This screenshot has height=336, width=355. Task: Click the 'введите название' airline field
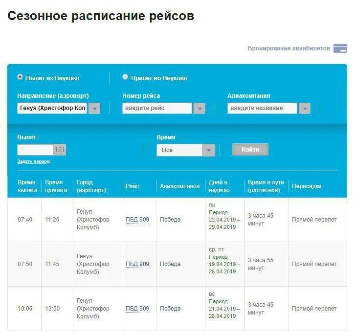(x=262, y=109)
